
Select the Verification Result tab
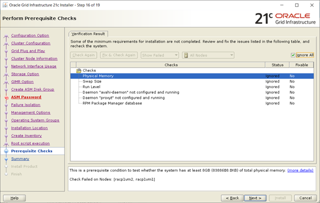pos(88,34)
